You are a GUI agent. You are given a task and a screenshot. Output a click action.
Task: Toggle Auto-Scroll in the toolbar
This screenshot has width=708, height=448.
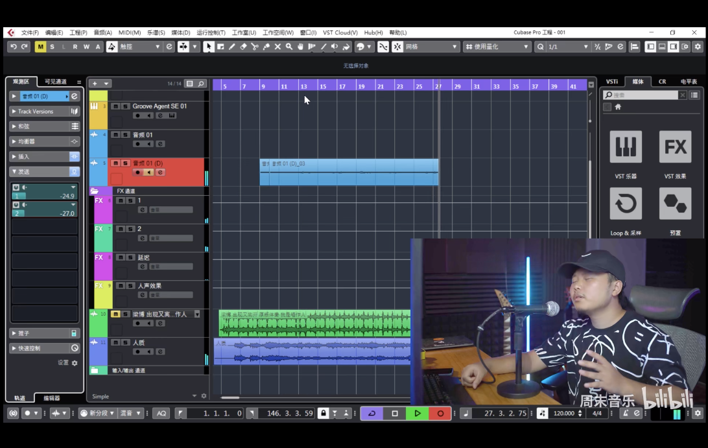click(183, 47)
